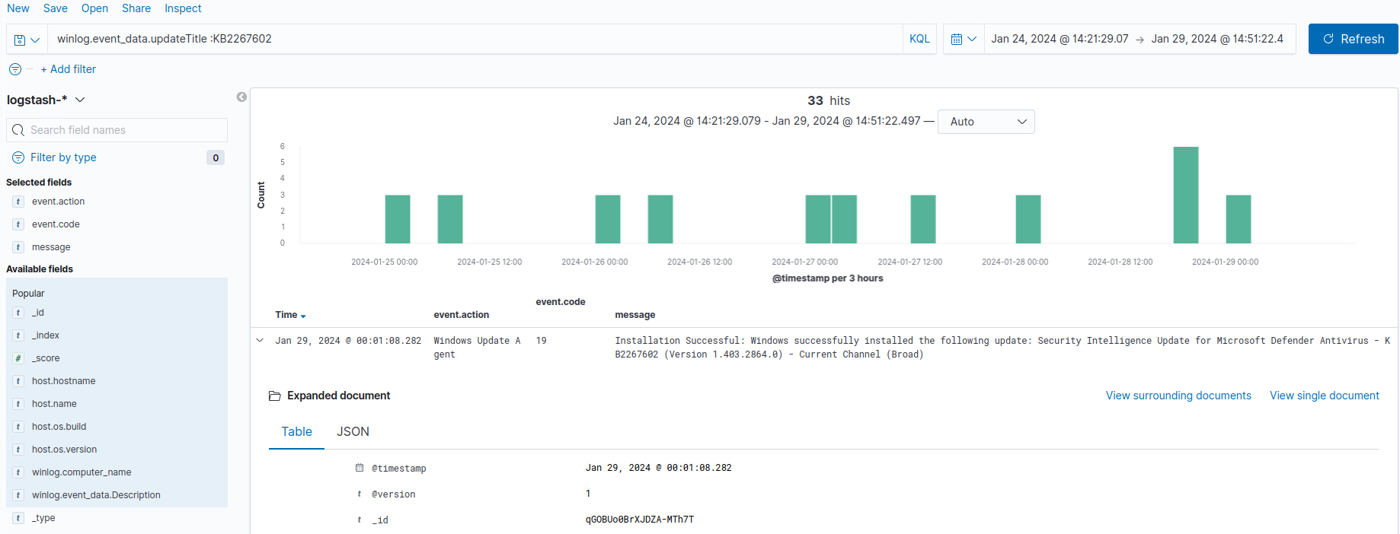Click the Refresh button
Screen dimensions: 1400x534
[1353, 39]
